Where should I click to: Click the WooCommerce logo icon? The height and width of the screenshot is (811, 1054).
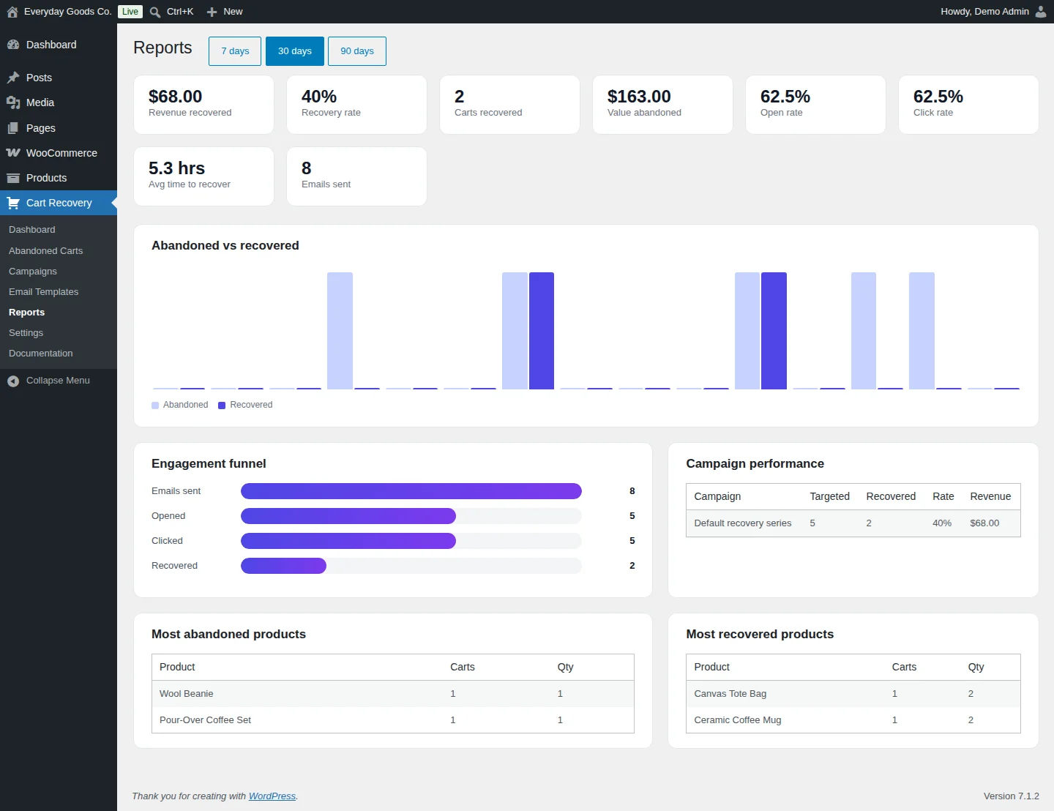coord(13,153)
